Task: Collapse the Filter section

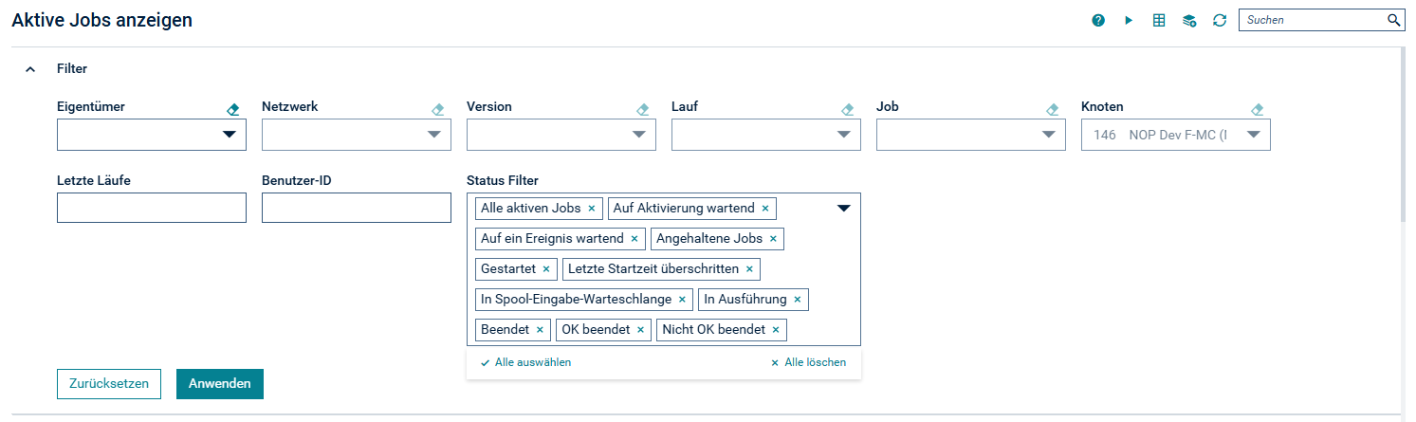Action: pos(30,69)
